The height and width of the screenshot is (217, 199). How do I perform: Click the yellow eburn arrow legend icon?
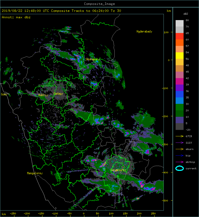click(x=179, y=149)
